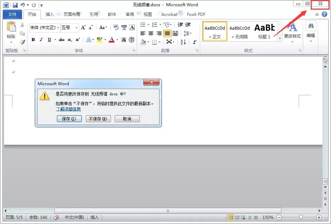Screen dimensions: 331x224
Task: Toggle bold formatting
Action: pos(33,40)
